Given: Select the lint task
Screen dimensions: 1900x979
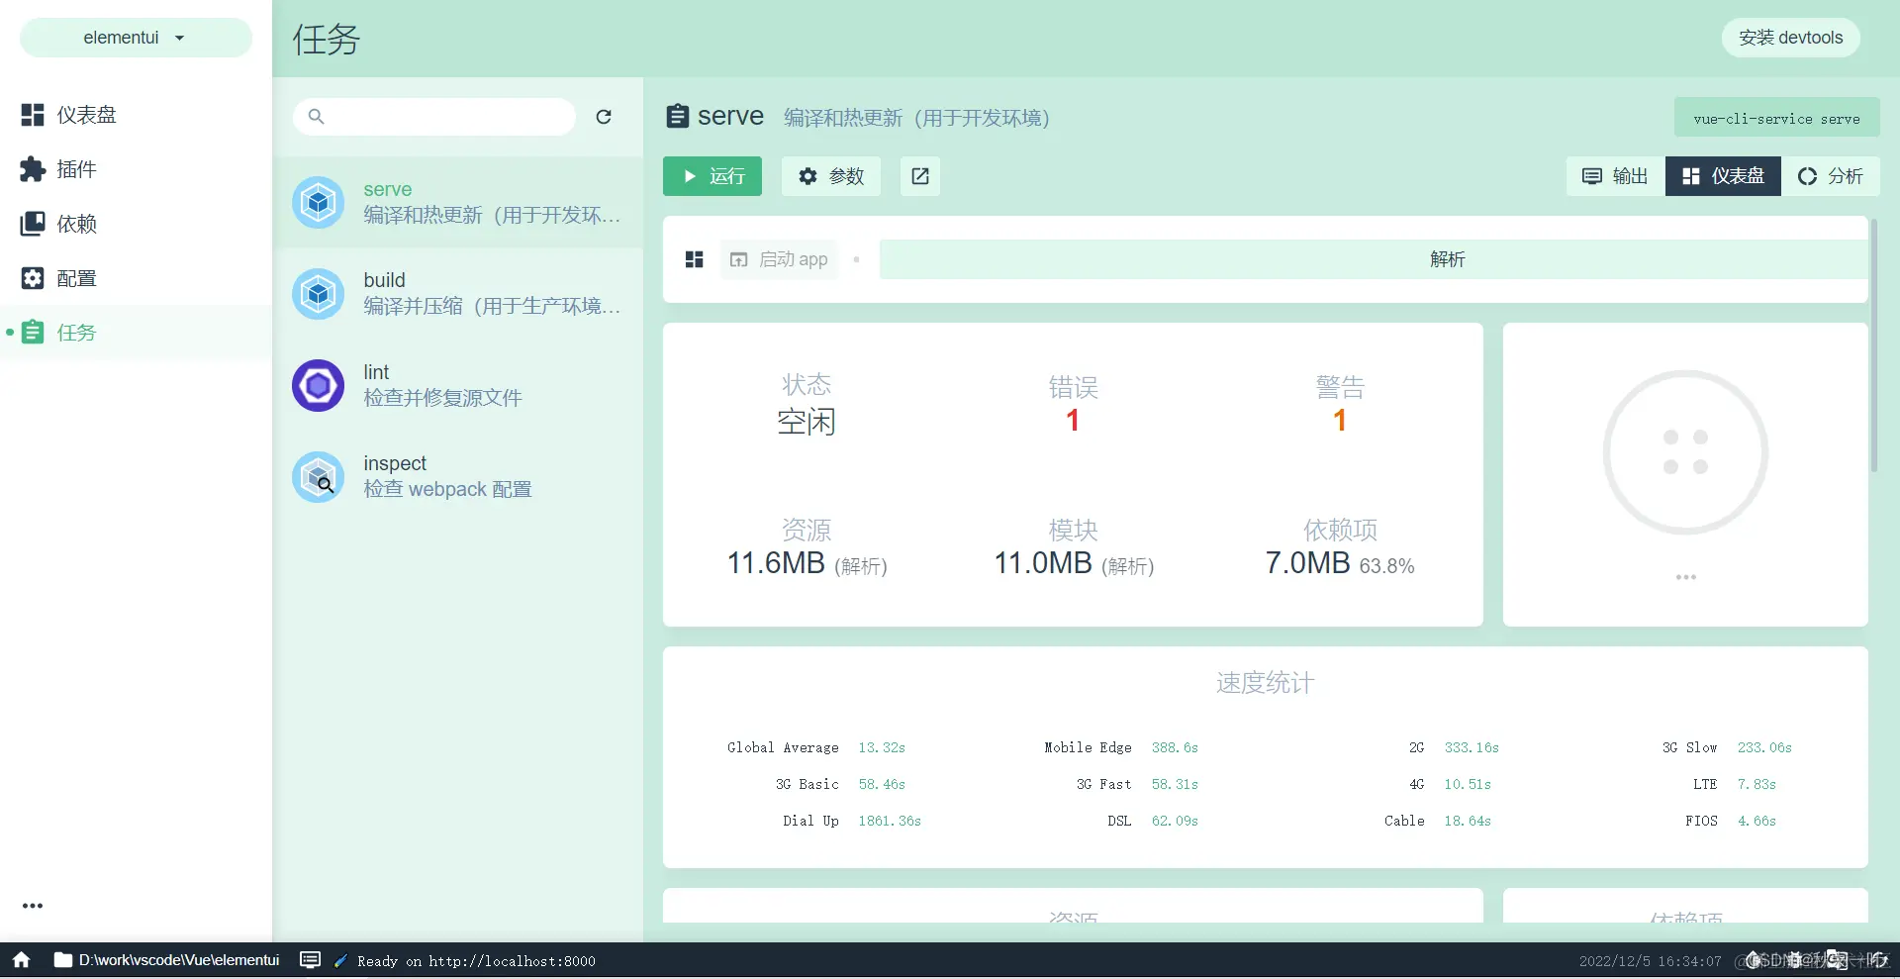Looking at the screenshot, I should [457, 385].
